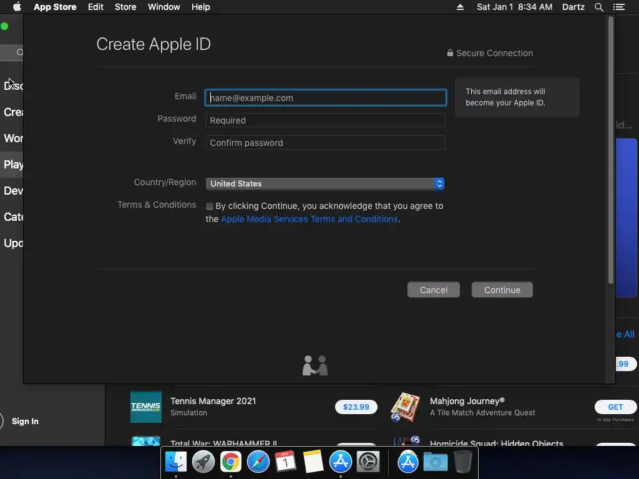Screen dimensions: 639x479
Task: Open the Tennis Manager 2021 app icon
Action: 146,407
